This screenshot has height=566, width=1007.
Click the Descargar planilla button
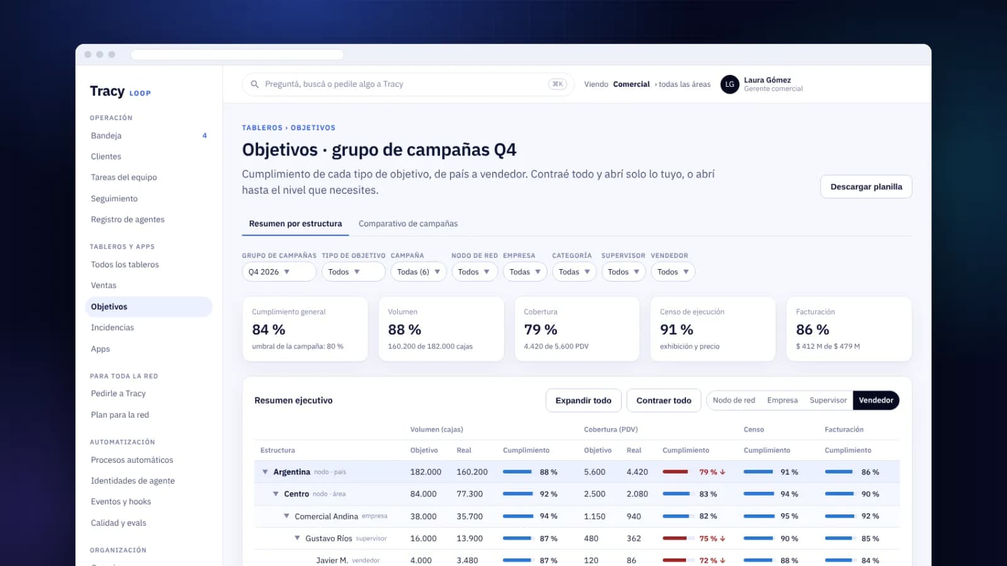pyautogui.click(x=866, y=187)
